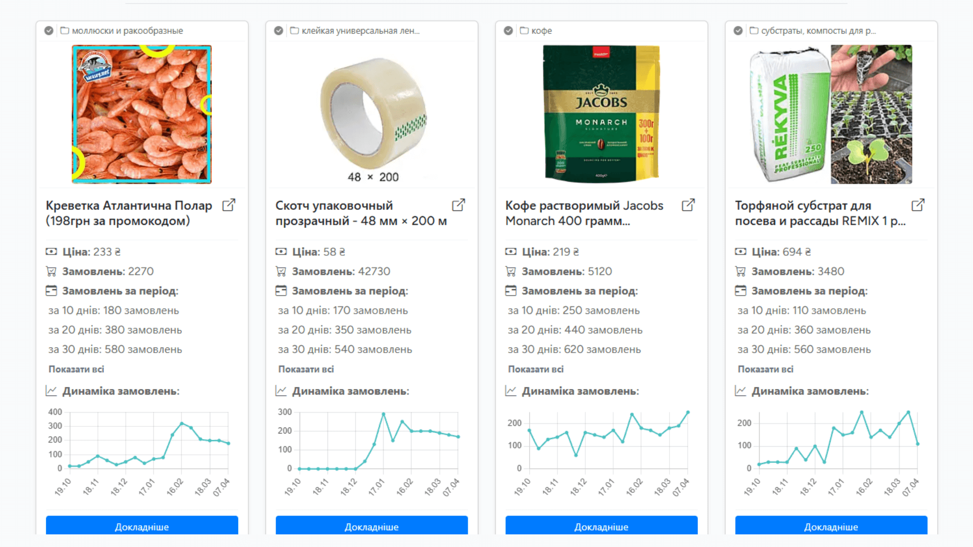Open external link for Скотч упаковочный

point(459,205)
